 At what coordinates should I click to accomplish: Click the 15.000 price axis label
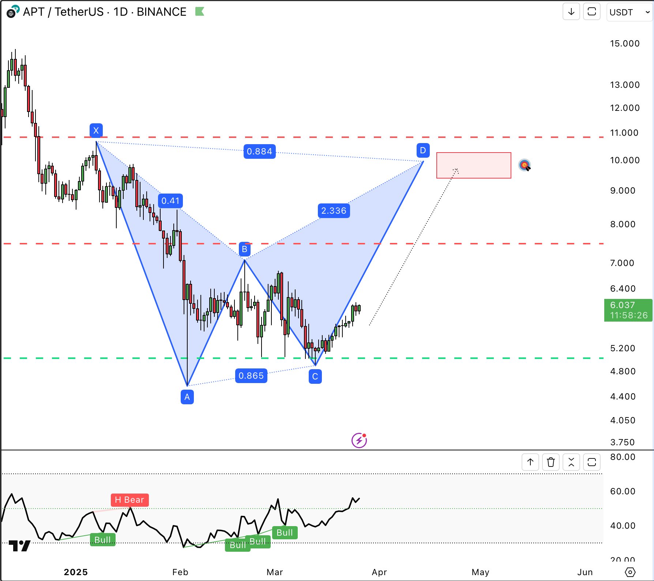point(625,44)
